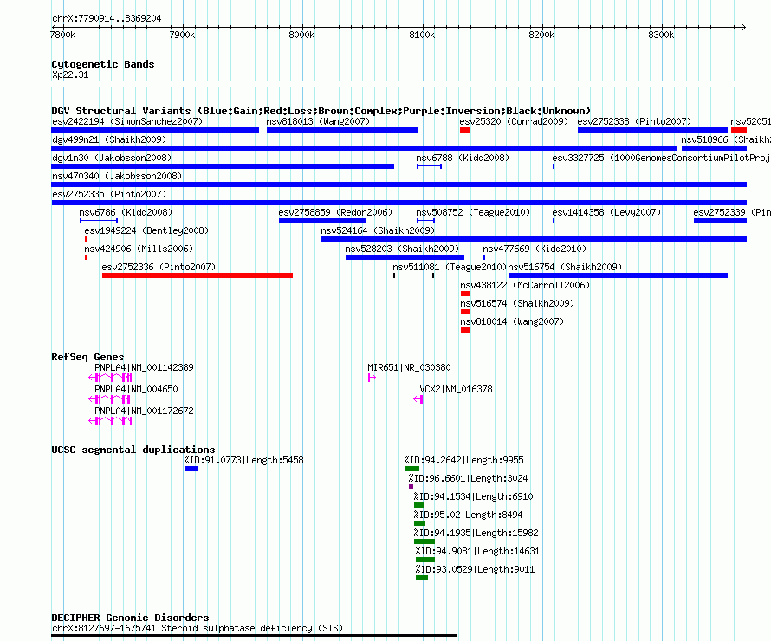771x641 pixels.
Task: Click the esv25320 red loss marker
Action: point(465,130)
